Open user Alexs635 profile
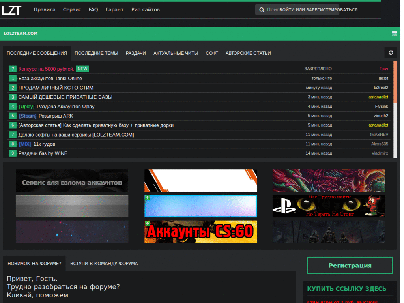 [x=380, y=144]
